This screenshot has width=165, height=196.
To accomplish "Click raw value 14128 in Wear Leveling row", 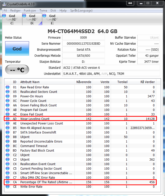I will (150, 119).
